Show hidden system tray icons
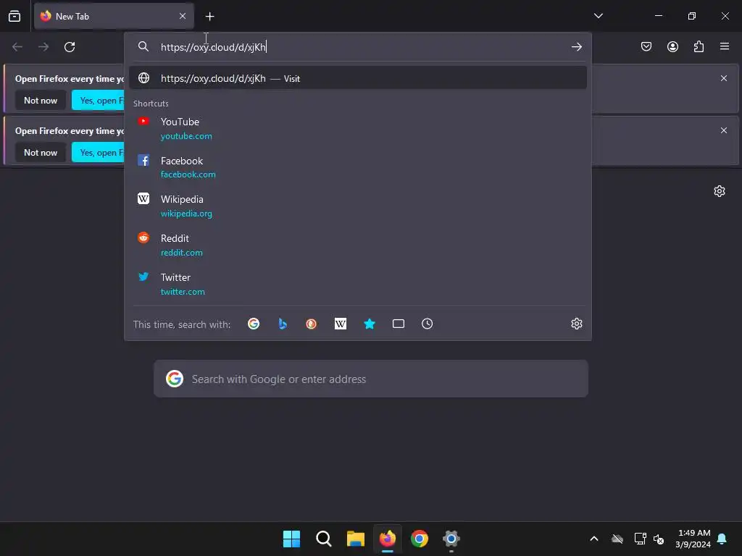The image size is (742, 556). (x=594, y=539)
